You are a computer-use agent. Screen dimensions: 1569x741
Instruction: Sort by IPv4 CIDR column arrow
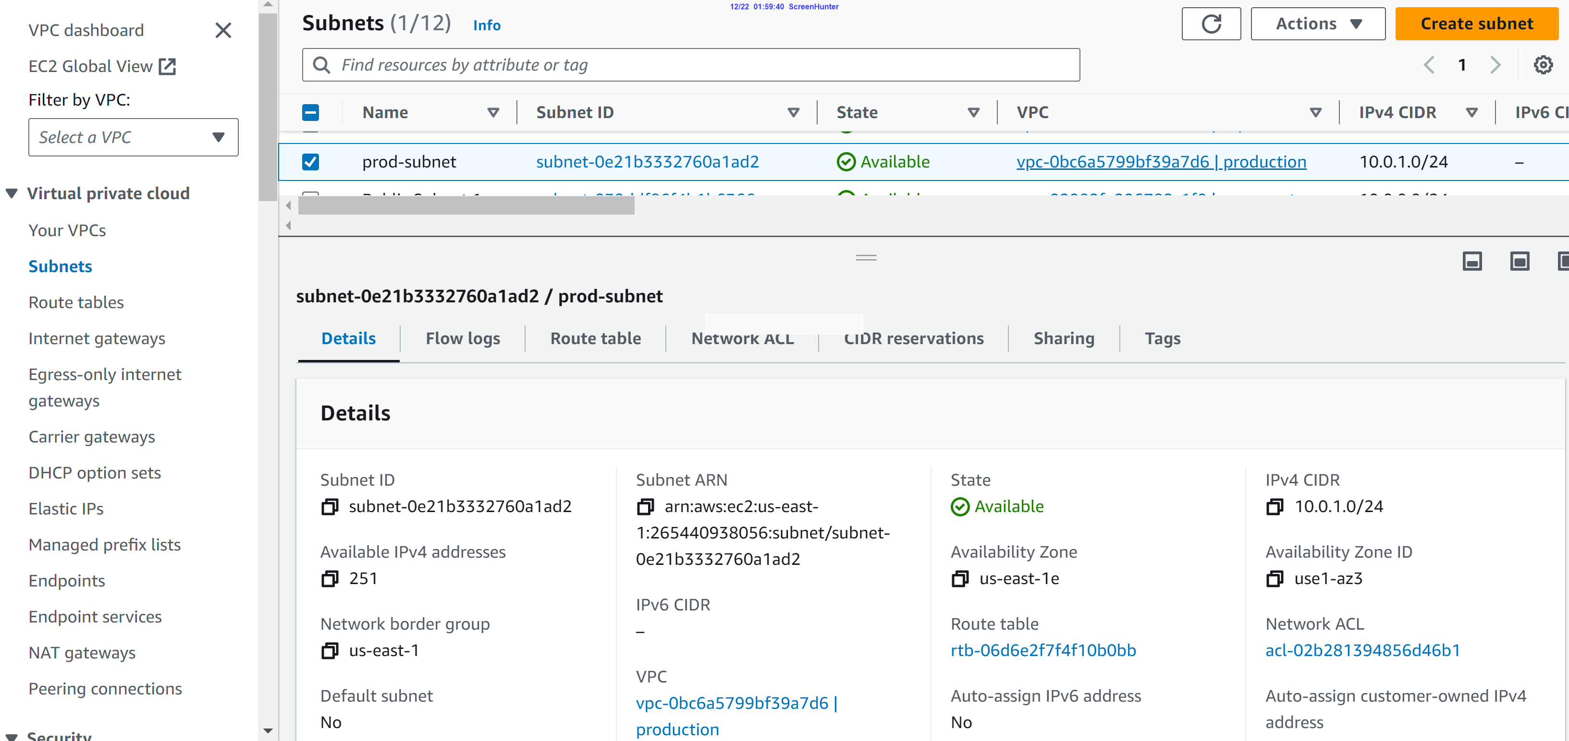click(1471, 112)
